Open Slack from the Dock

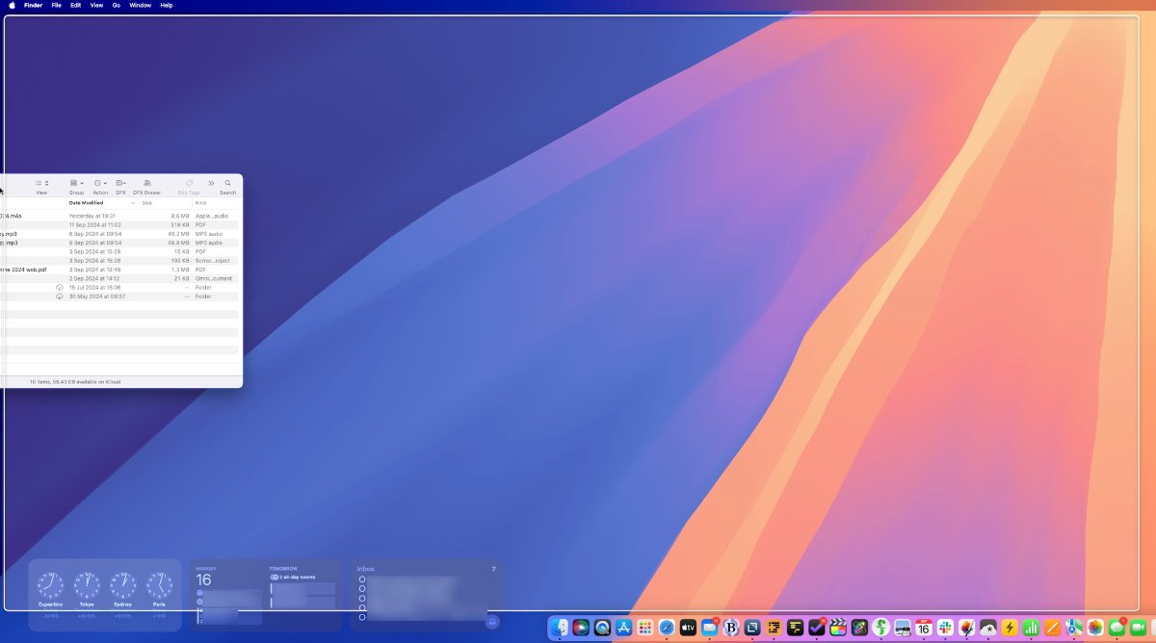coord(945,628)
